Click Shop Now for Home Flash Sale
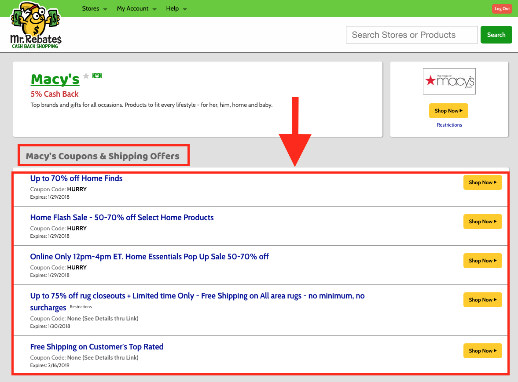 pos(482,222)
